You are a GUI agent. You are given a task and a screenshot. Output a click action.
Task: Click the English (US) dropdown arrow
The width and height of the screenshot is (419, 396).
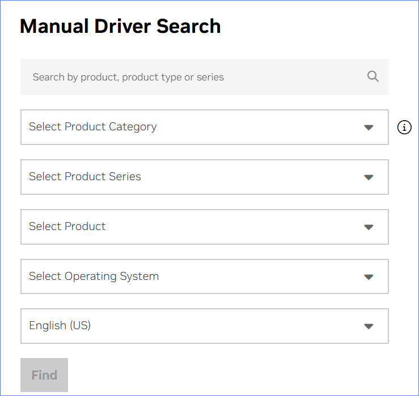(x=369, y=326)
